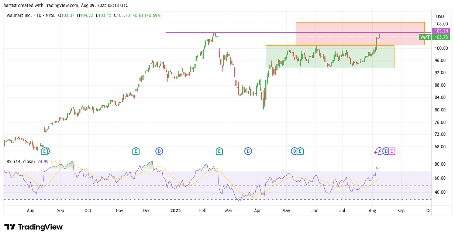Click the green 103.73 last price label
Image resolution: width=455 pixels, height=238 pixels.
(x=441, y=37)
